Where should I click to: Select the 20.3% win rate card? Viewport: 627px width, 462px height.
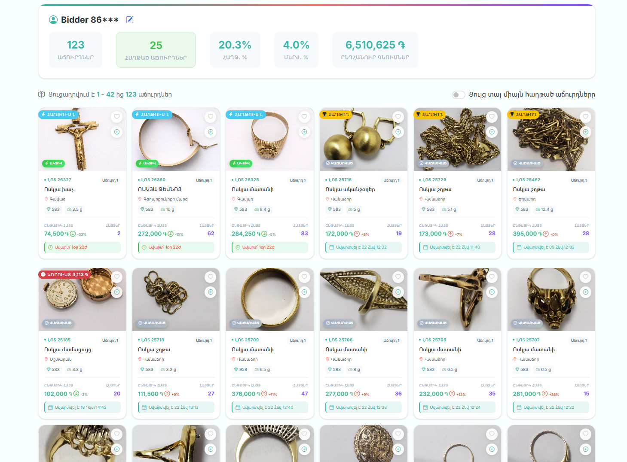[x=235, y=50]
